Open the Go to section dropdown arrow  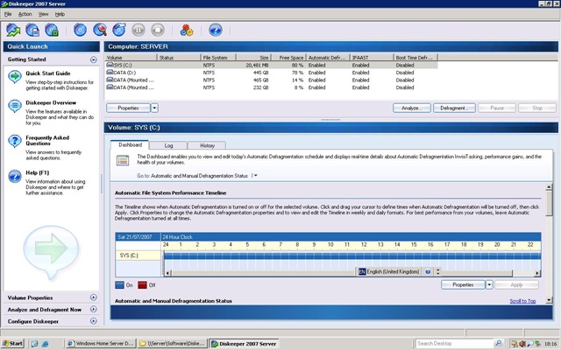pyautogui.click(x=254, y=176)
